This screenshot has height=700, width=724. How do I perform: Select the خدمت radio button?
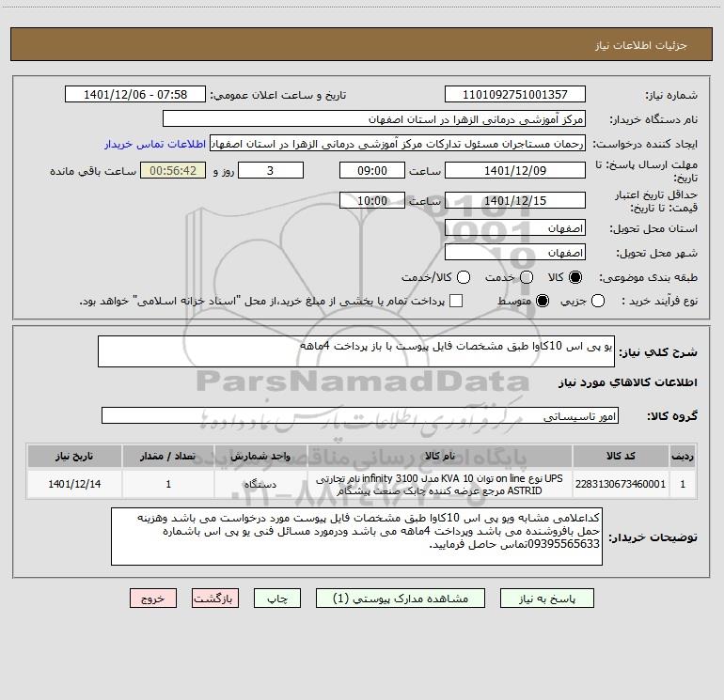pyautogui.click(x=527, y=277)
